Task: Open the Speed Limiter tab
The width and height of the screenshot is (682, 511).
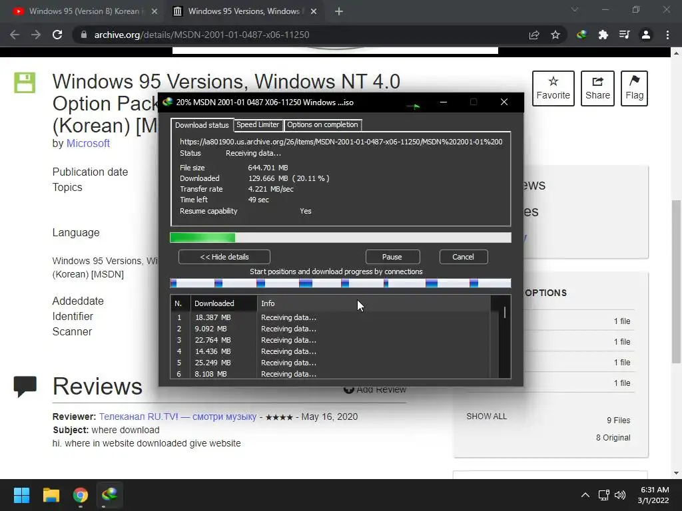Action: [x=258, y=124]
